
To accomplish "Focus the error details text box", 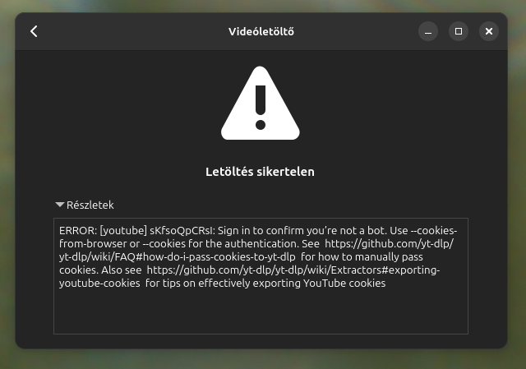I will pos(261,276).
